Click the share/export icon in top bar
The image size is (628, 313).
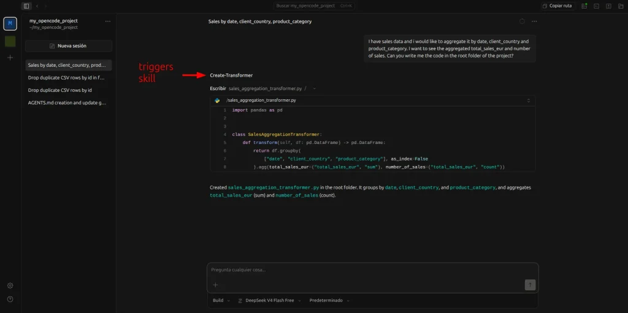click(608, 6)
